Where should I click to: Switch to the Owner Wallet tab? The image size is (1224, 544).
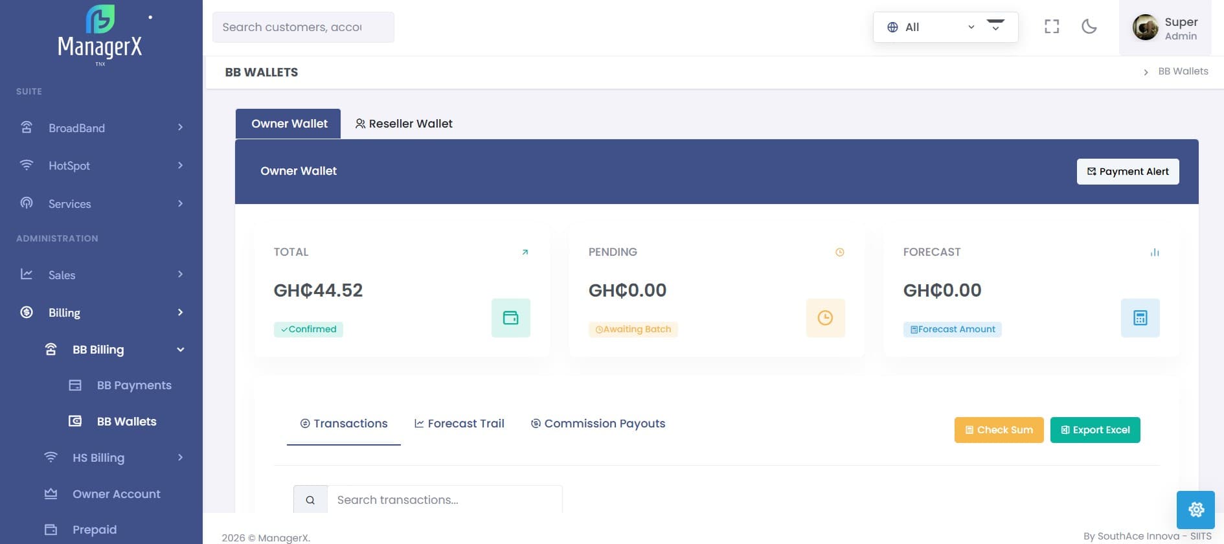click(288, 124)
